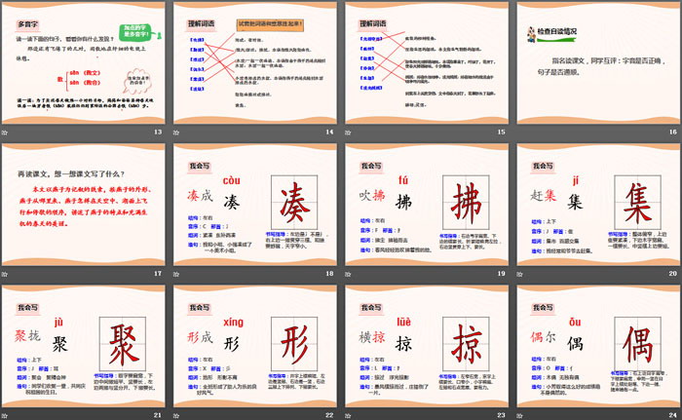Click slide number label 22

329,415
